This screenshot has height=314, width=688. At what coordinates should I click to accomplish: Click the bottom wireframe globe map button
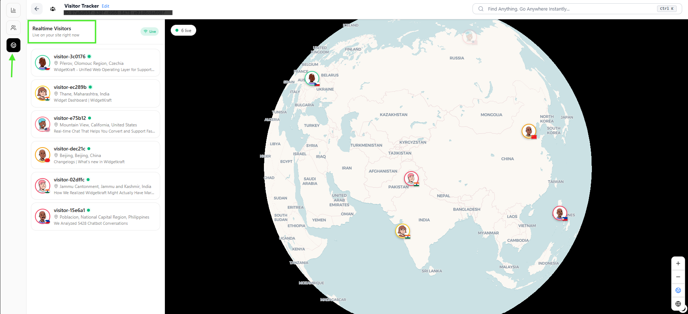pyautogui.click(x=678, y=304)
